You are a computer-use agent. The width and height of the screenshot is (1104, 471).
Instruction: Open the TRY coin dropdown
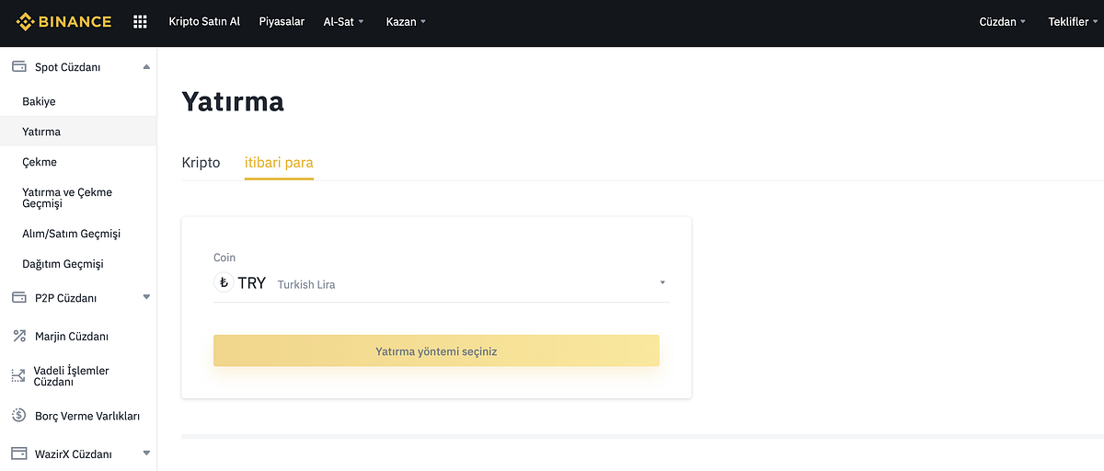[441, 283]
